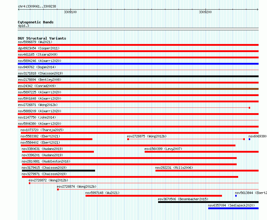Click the nsv3380631 (Audano2019) label
The width and height of the screenshot is (267, 220).
42,149
